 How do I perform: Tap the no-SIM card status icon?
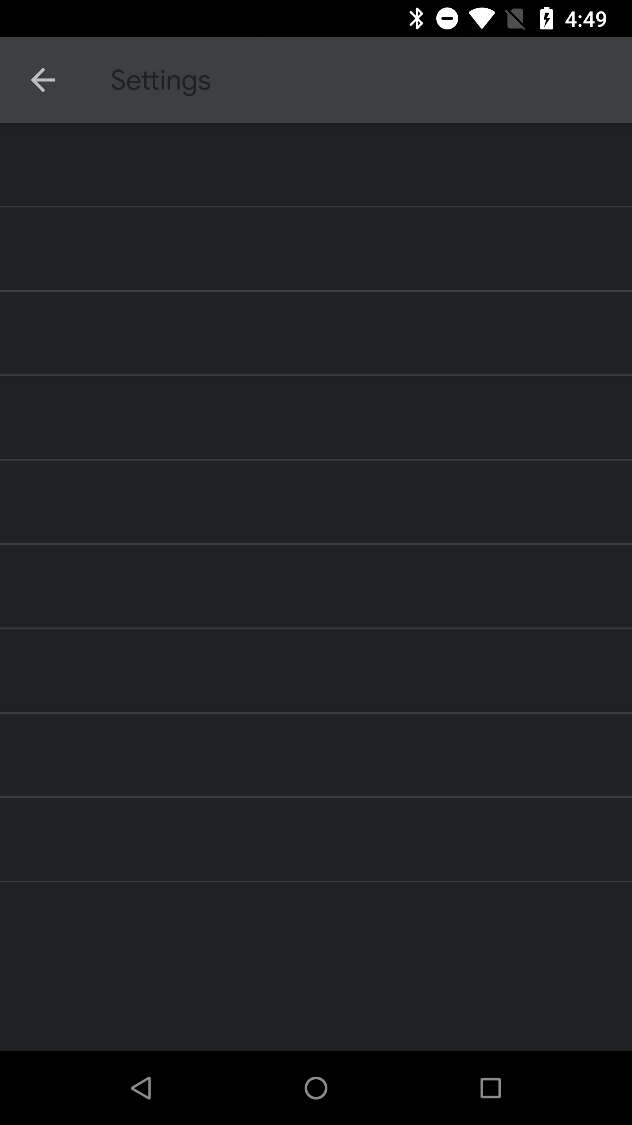coord(516,19)
